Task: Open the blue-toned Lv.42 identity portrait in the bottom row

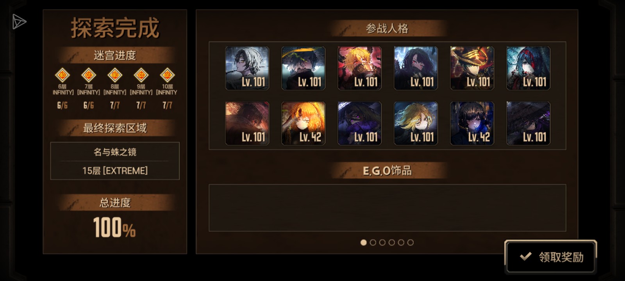Action: pos(472,123)
